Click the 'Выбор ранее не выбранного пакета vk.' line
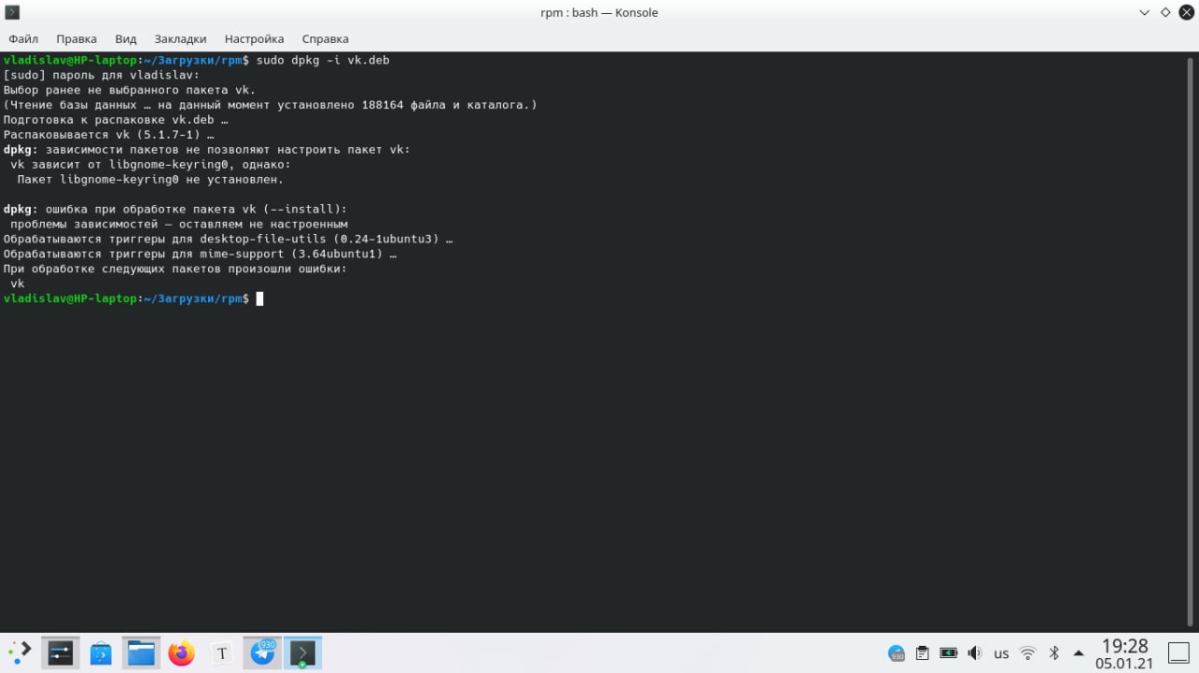 click(x=129, y=90)
